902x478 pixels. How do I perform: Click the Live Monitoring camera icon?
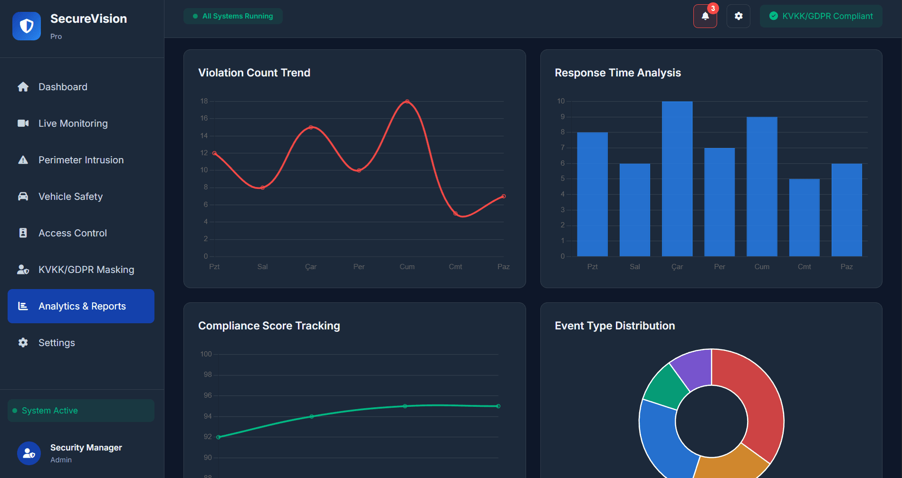[23, 123]
